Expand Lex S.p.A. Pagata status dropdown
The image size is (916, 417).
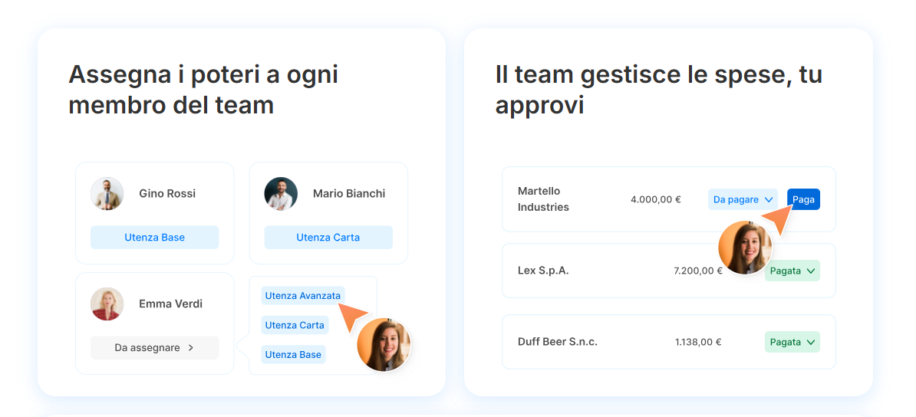(792, 271)
